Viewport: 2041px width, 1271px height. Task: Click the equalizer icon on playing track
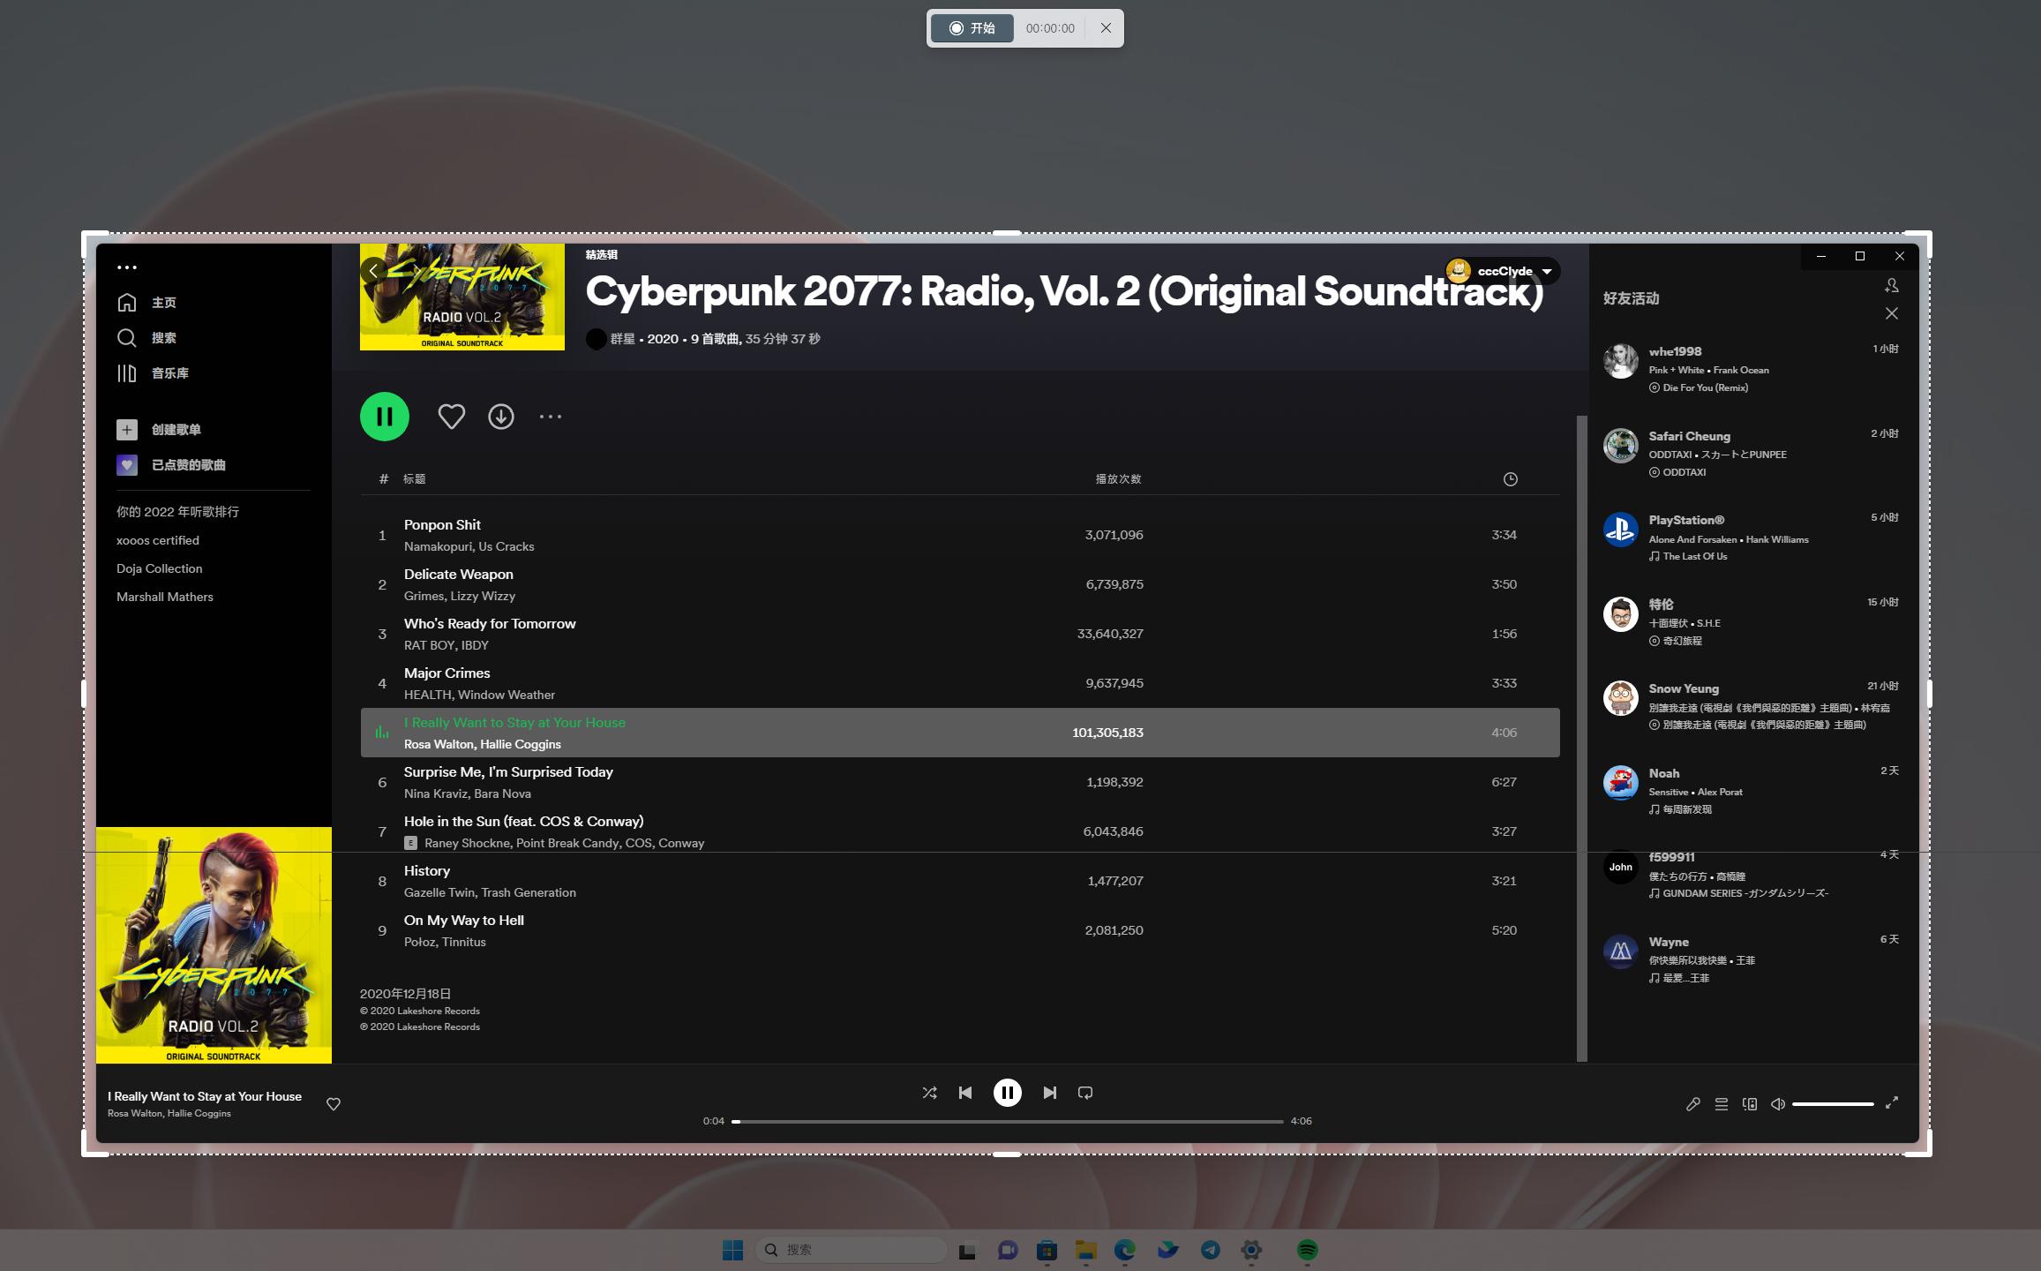coord(382,733)
